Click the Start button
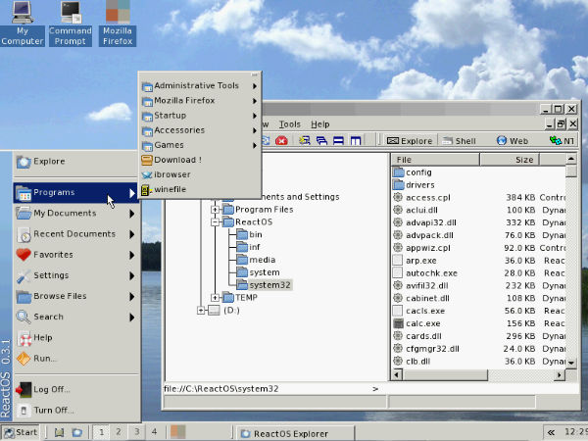 [x=22, y=431]
